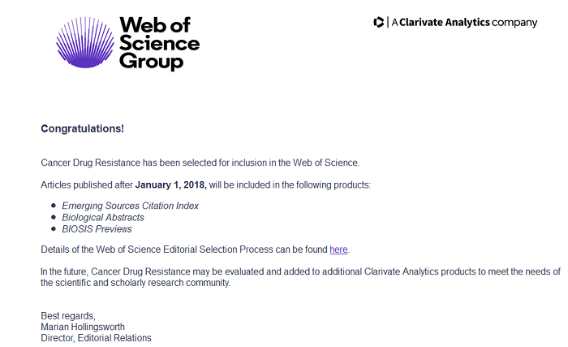
Task: Open the 'here' editorial selection link
Action: (x=338, y=249)
